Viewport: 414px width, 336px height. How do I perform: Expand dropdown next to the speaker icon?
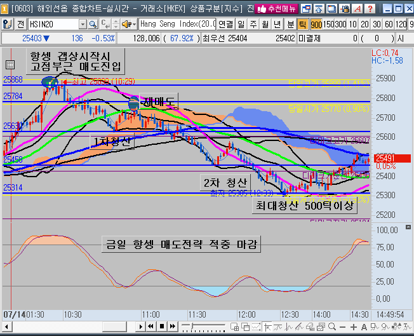click(x=134, y=24)
